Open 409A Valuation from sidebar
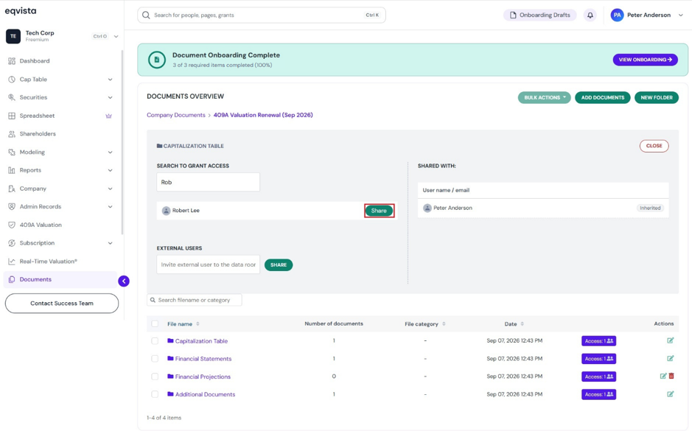 (x=41, y=225)
